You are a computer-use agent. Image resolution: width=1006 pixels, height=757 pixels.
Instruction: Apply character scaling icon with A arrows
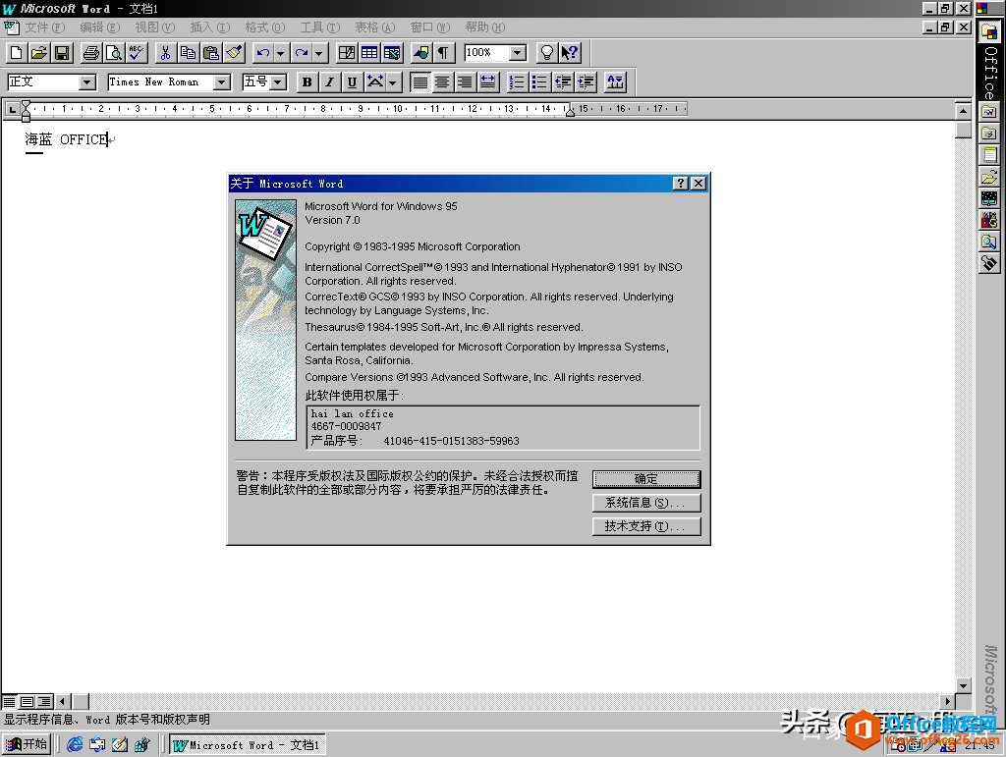375,82
